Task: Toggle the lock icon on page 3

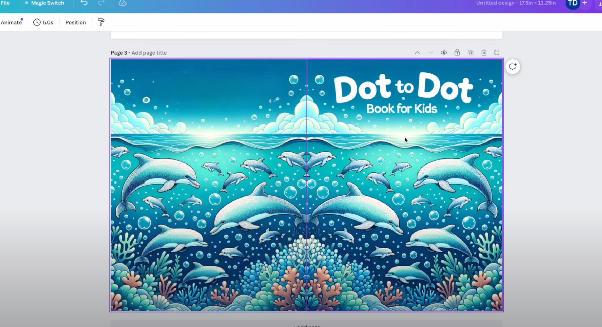Action: tap(457, 52)
